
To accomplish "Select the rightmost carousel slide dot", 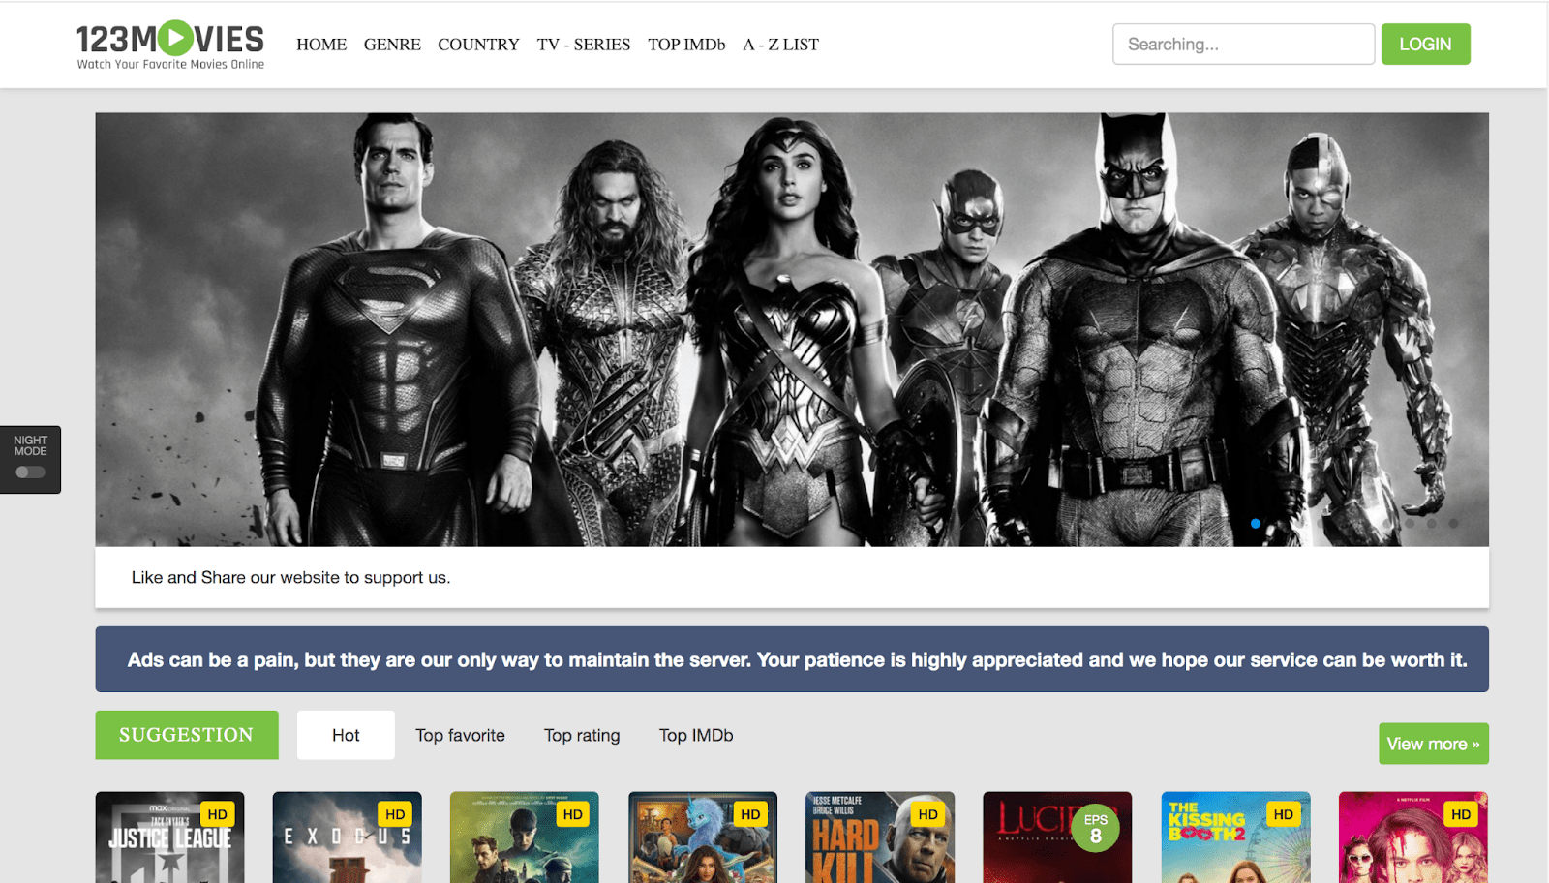I will [1453, 524].
